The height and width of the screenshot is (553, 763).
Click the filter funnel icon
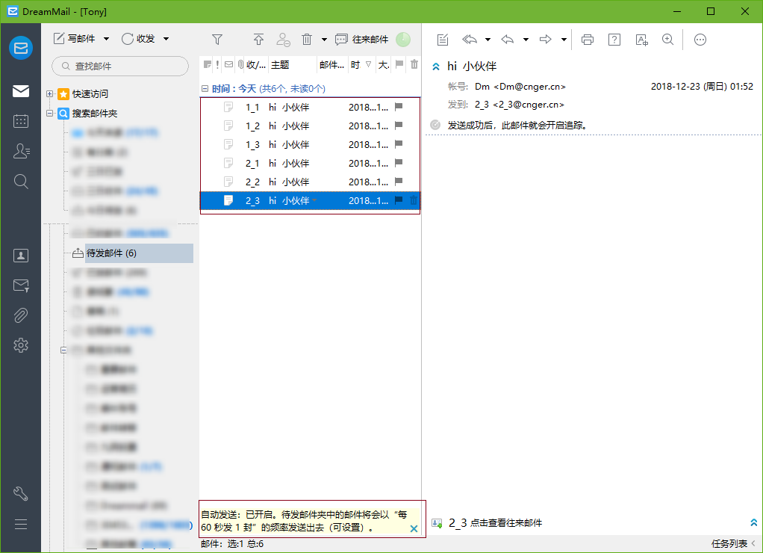pyautogui.click(x=217, y=40)
